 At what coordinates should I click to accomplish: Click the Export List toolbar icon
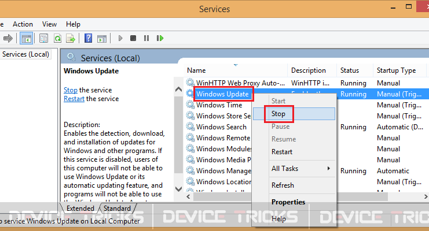click(71, 38)
